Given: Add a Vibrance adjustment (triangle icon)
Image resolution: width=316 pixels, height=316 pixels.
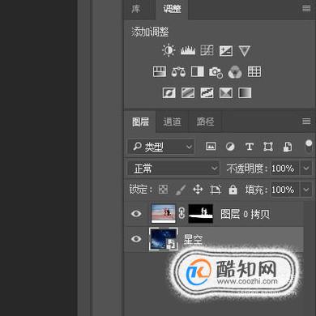Looking at the screenshot, I should pos(244,50).
